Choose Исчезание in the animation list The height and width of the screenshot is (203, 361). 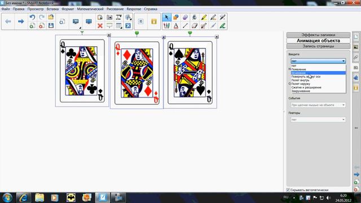click(x=318, y=73)
